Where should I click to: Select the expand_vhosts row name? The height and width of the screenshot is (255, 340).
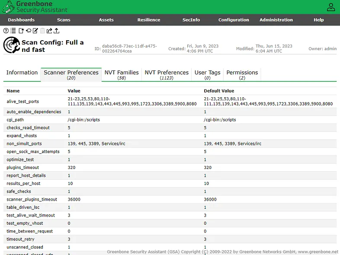22,136
